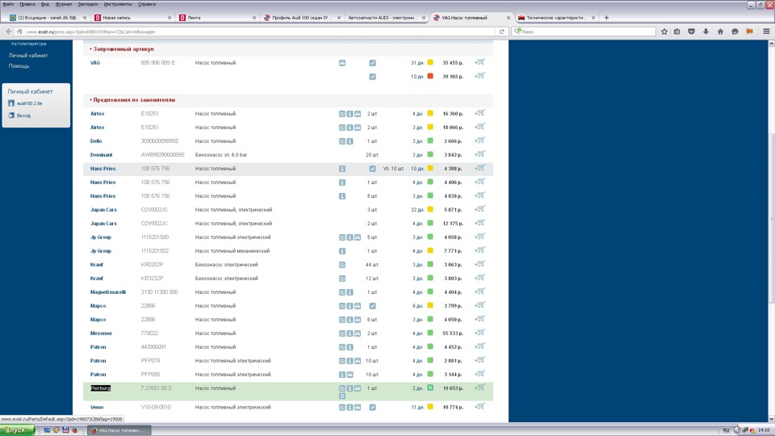Add the Dominant 3 842 р. pump to cart
This screenshot has height=436, width=775.
point(480,154)
